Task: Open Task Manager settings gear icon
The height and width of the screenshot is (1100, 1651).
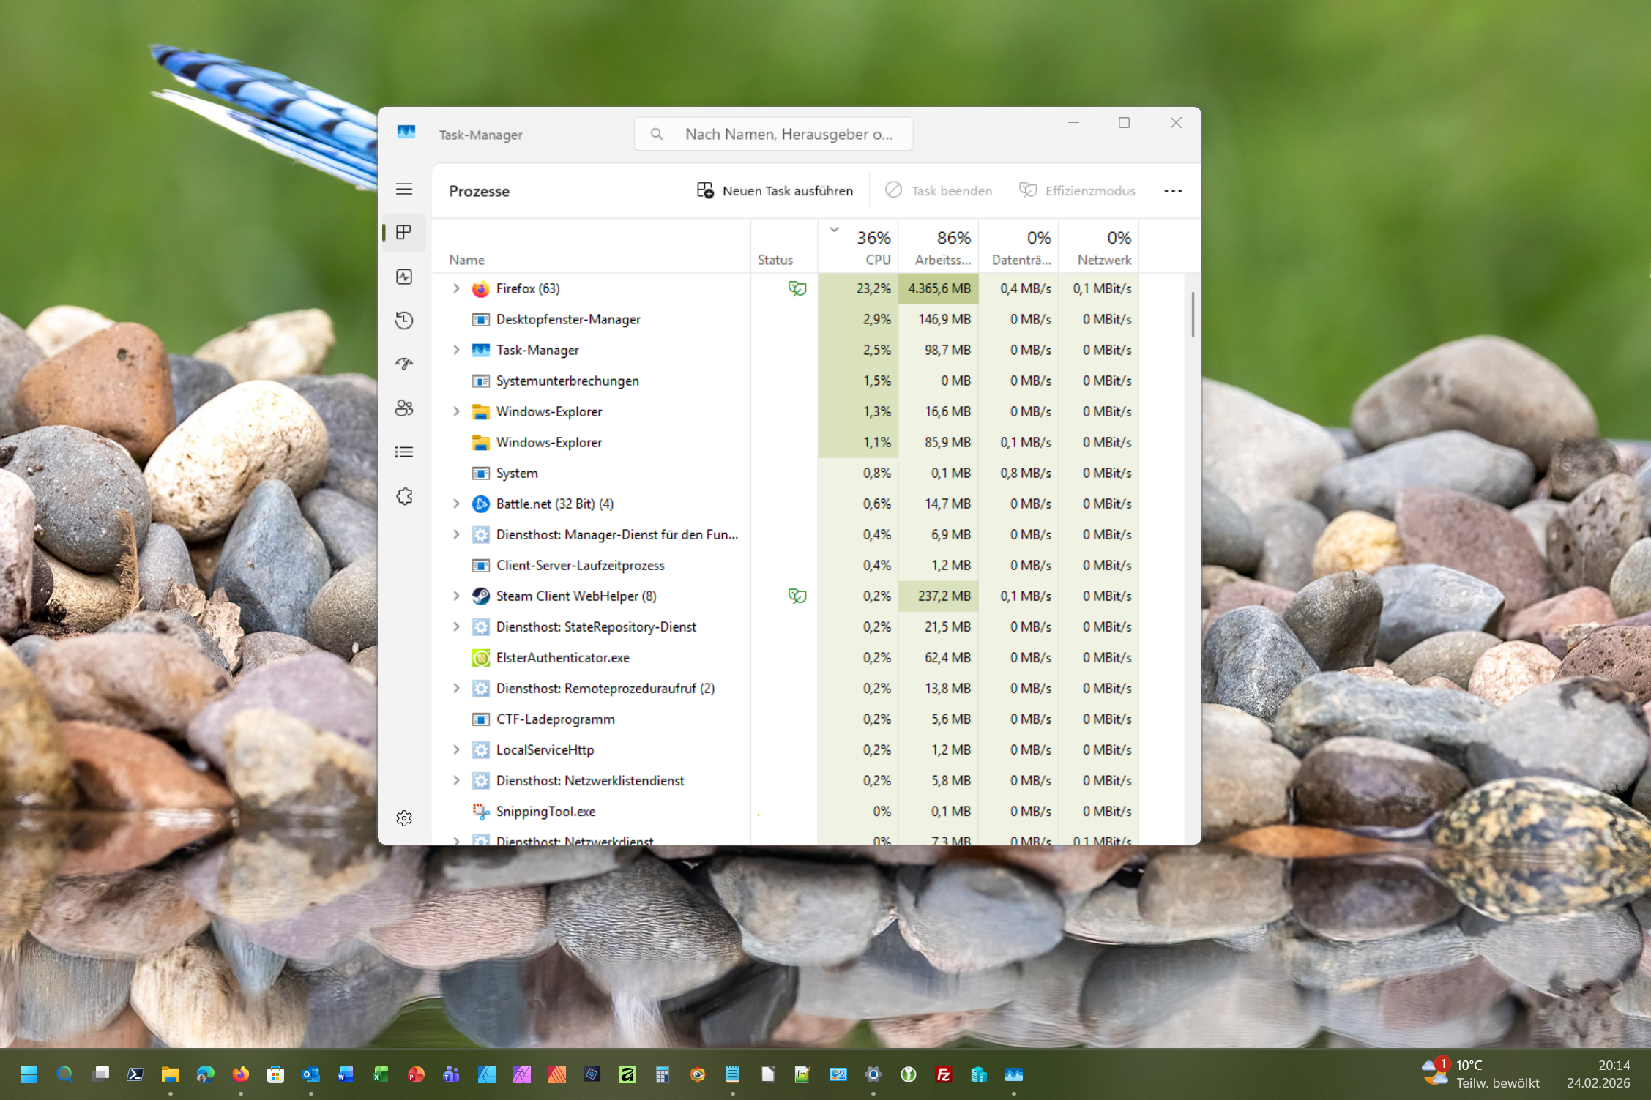Action: tap(404, 818)
